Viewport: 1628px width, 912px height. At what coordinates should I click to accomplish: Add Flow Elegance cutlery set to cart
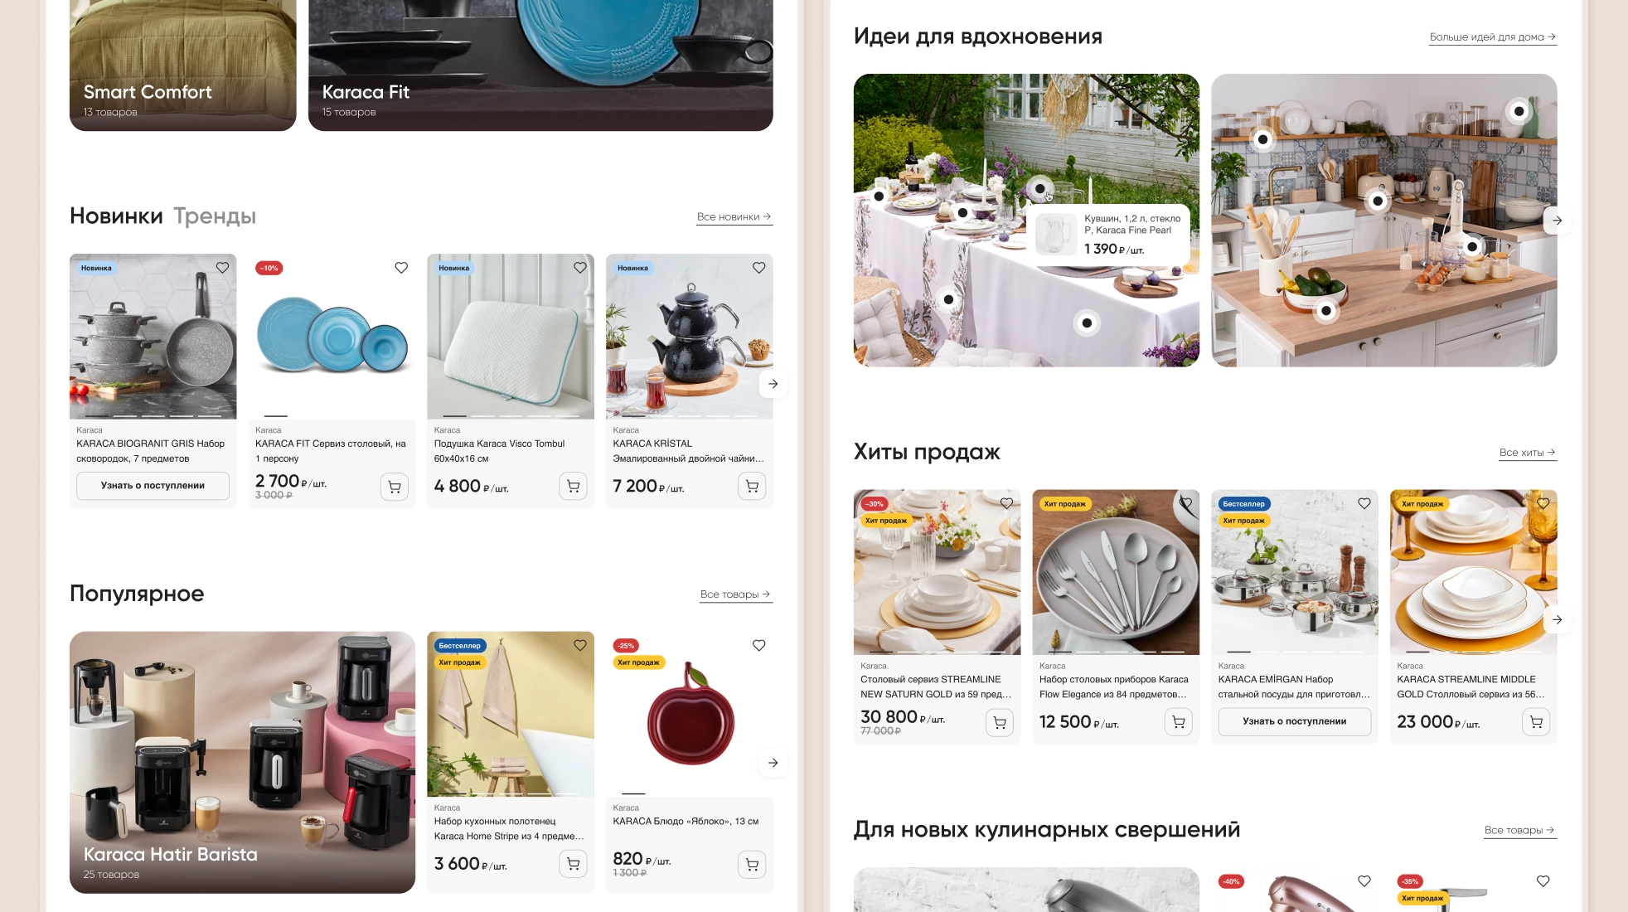point(1179,723)
